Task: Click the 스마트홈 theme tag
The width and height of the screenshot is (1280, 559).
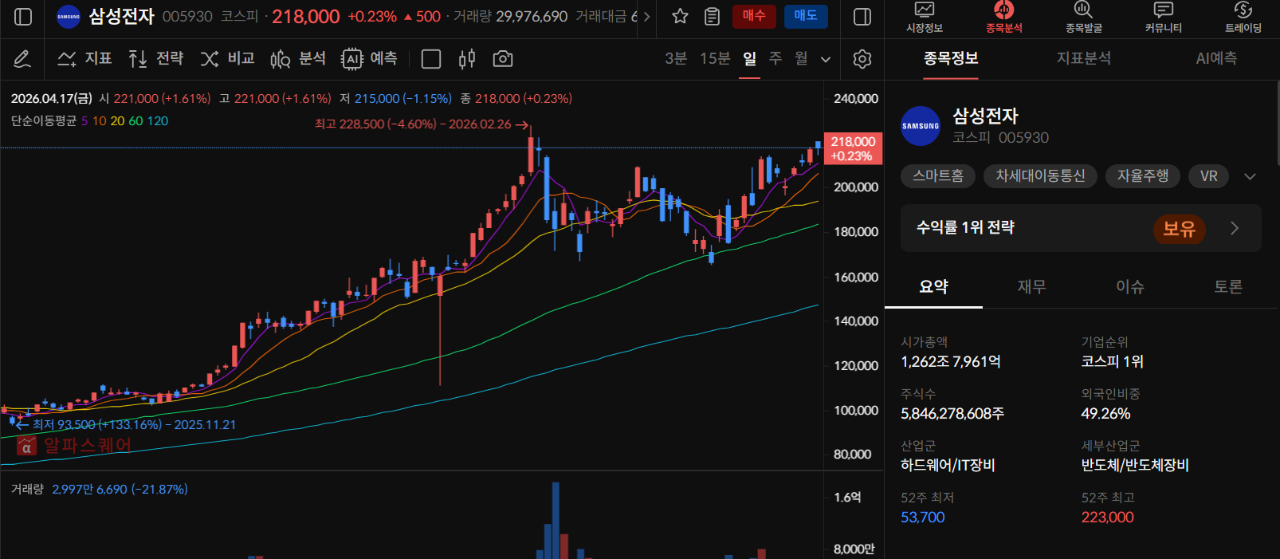Action: (x=938, y=176)
